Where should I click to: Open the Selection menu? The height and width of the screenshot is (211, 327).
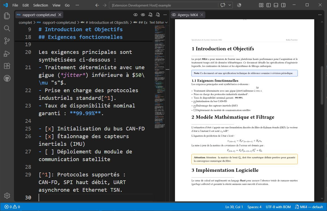click(x=41, y=5)
